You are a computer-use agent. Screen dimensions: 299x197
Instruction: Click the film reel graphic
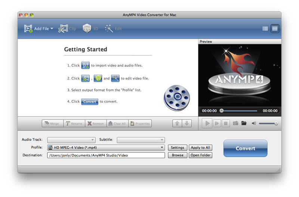177,98
